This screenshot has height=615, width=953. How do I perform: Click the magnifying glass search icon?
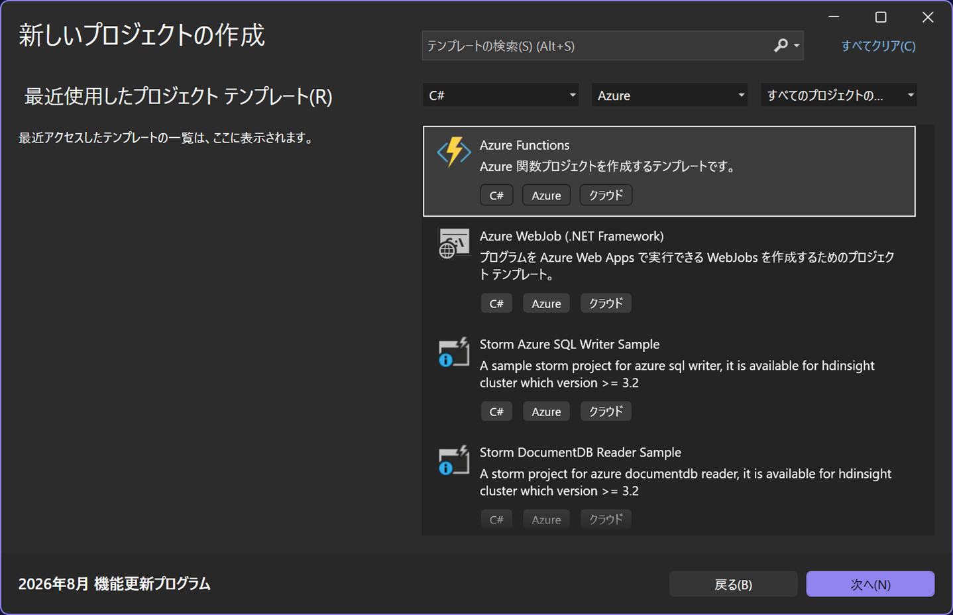pyautogui.click(x=781, y=46)
